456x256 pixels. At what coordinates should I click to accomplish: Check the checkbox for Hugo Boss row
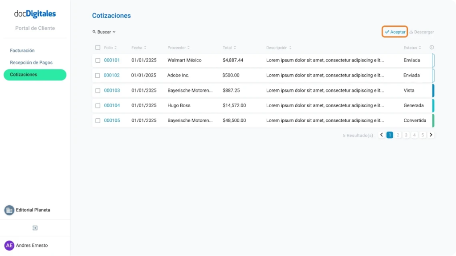pyautogui.click(x=98, y=105)
